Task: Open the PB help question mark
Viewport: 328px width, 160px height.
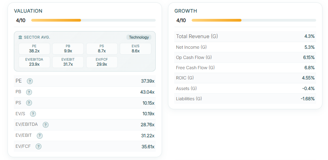Action: (x=29, y=92)
